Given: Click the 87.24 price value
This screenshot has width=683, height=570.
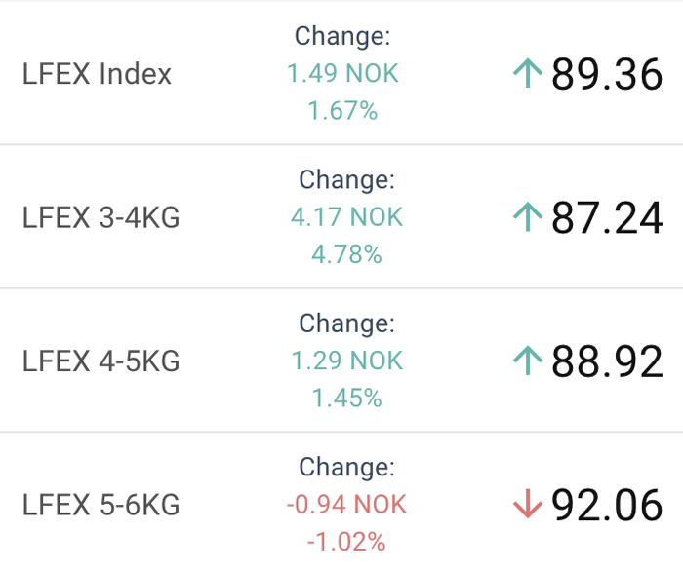Looking at the screenshot, I should pyautogui.click(x=607, y=218).
